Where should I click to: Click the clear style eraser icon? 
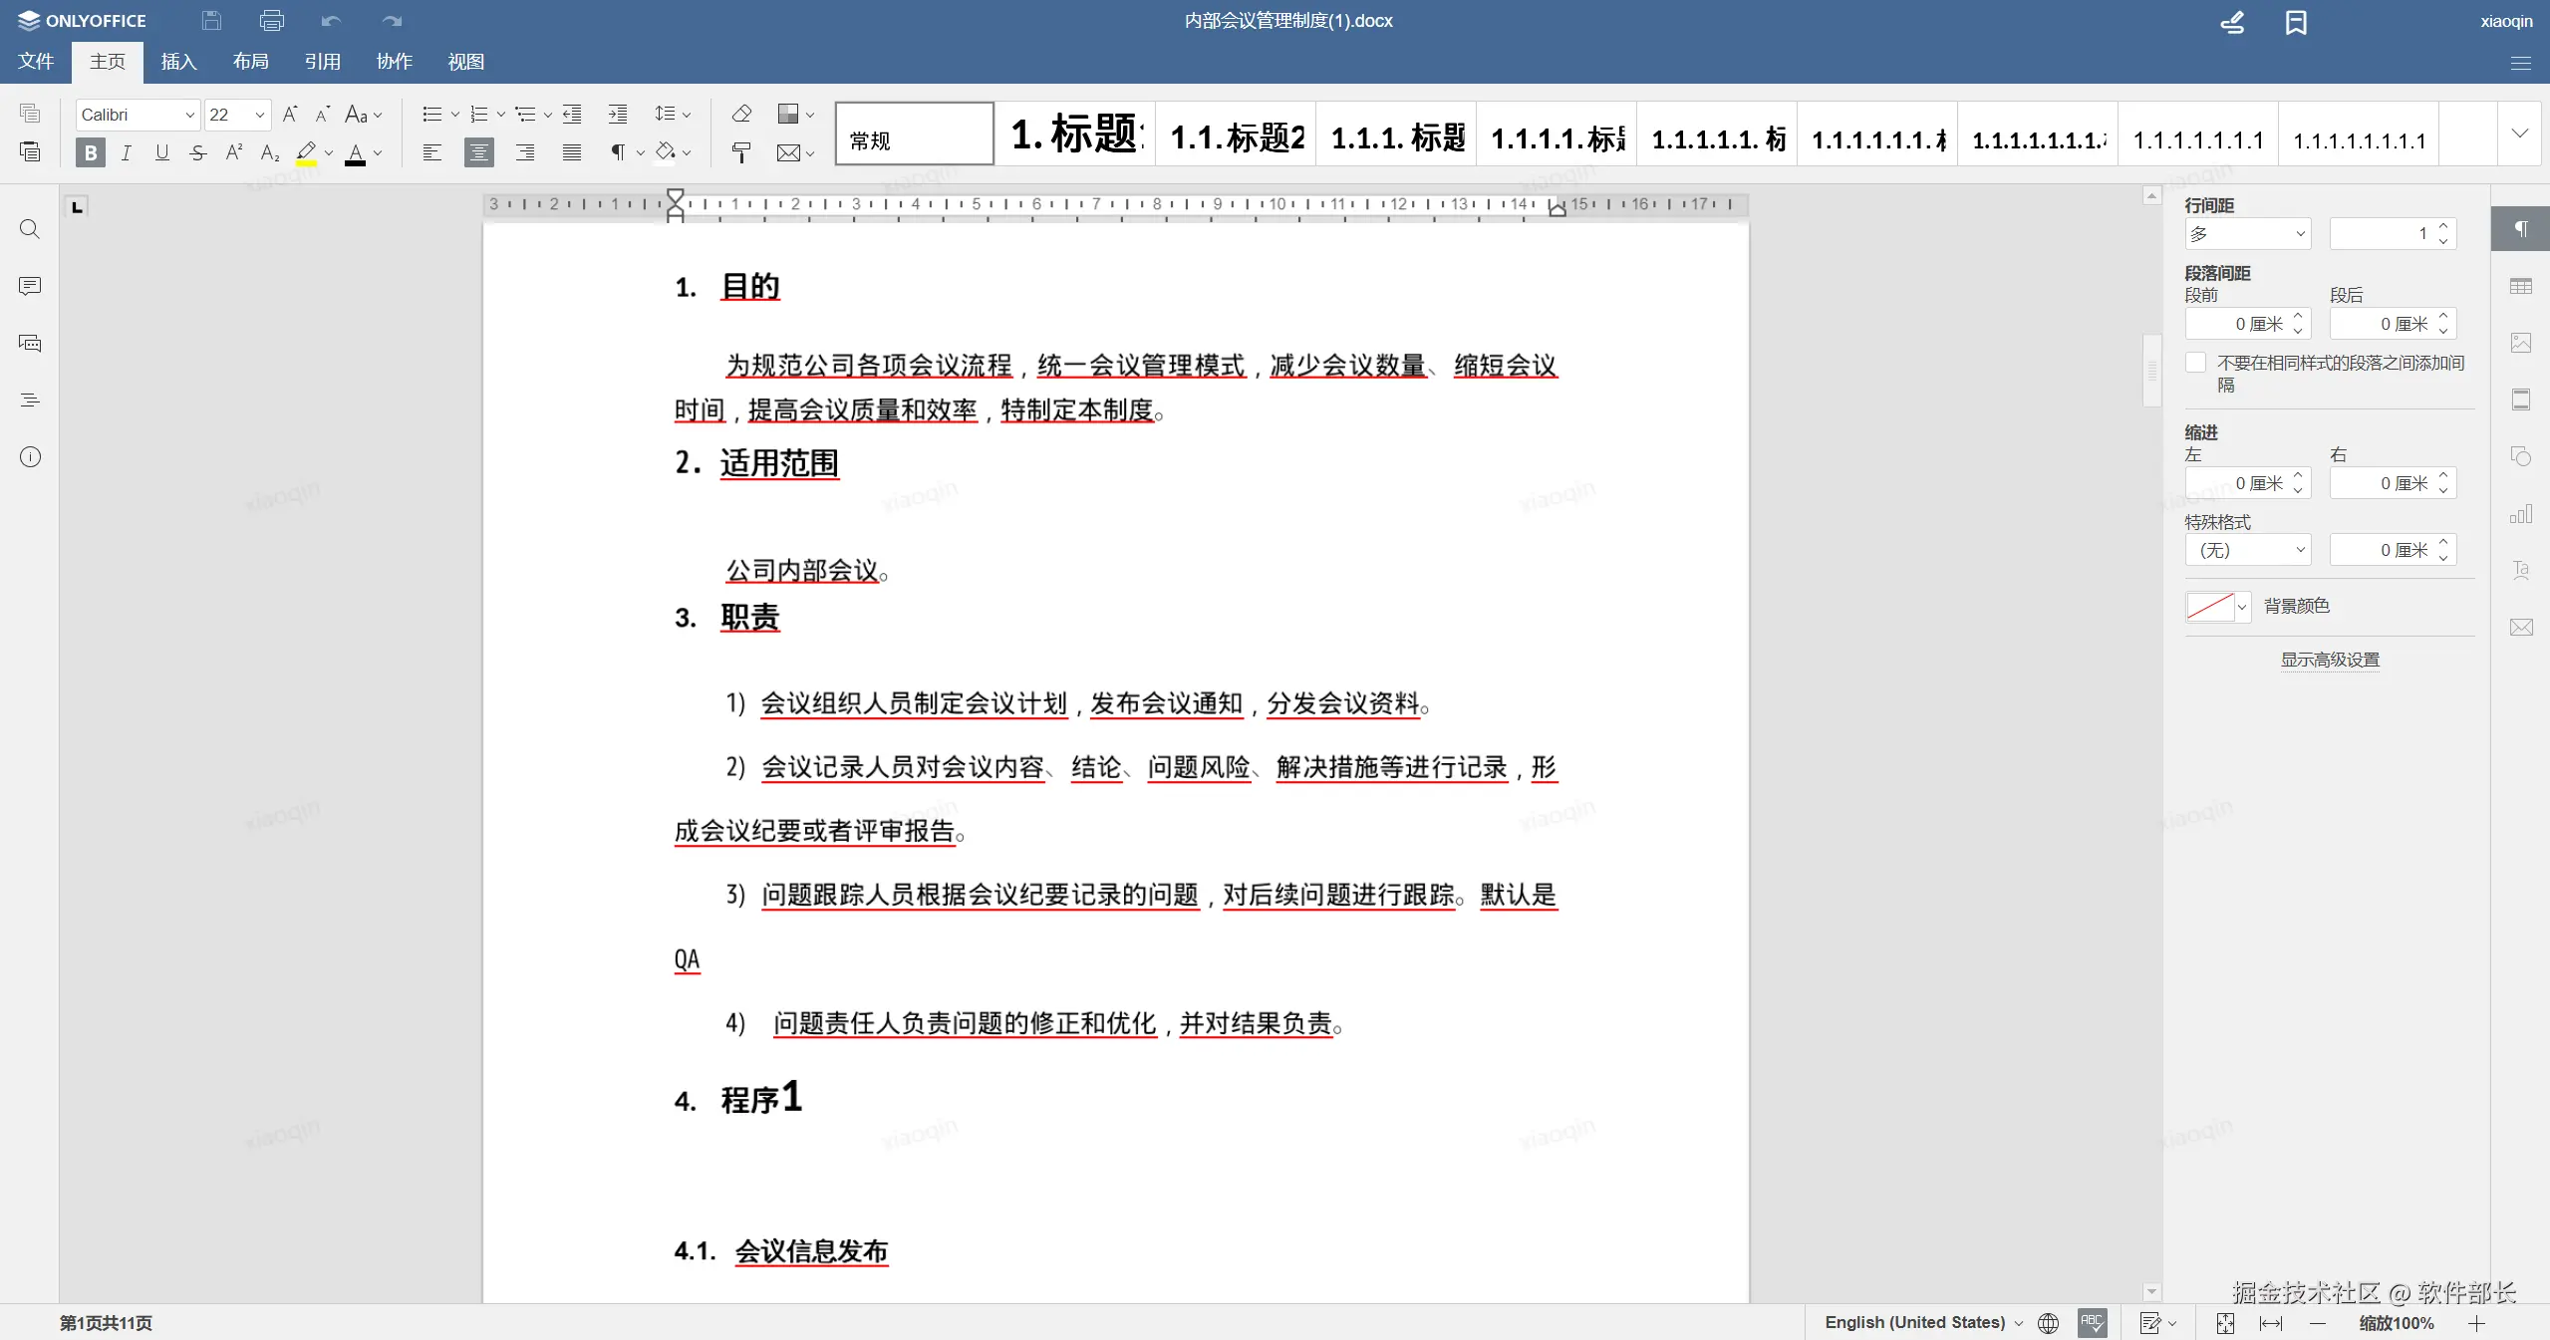click(741, 114)
